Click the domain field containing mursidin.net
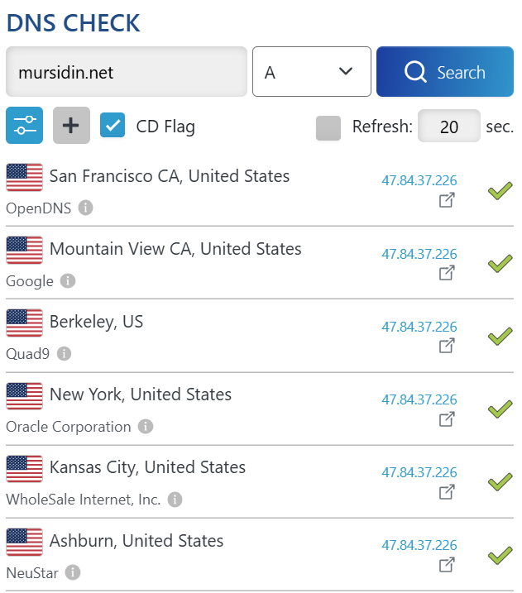Image resolution: width=522 pixels, height=593 pixels. 127,72
